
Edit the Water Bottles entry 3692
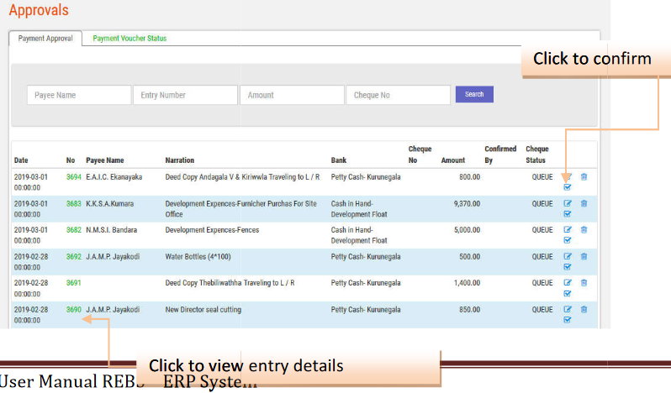pos(567,256)
